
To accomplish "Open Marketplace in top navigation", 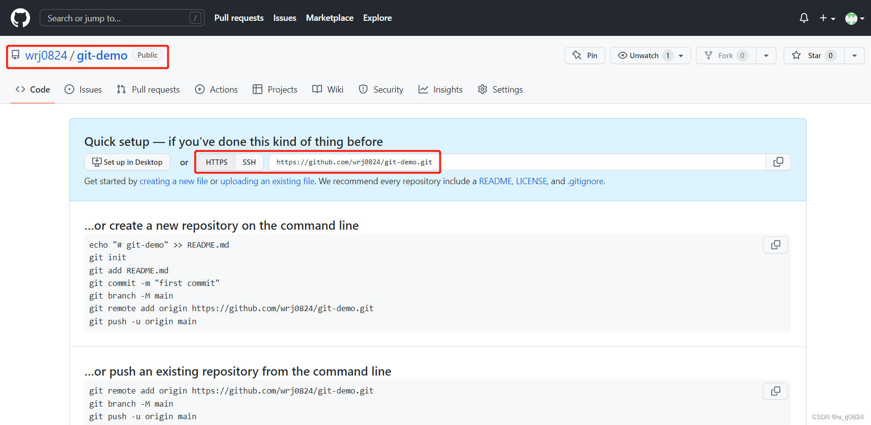I will tap(330, 18).
